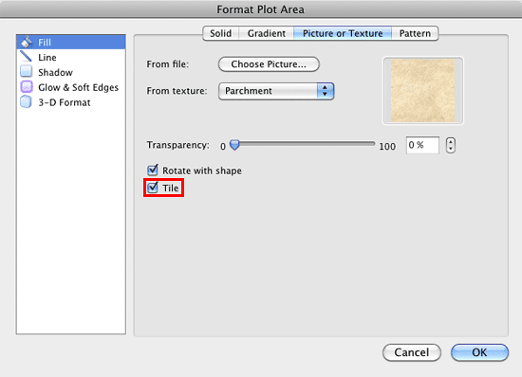522x377 pixels.
Task: Click the Transparency slider handle
Action: click(234, 145)
